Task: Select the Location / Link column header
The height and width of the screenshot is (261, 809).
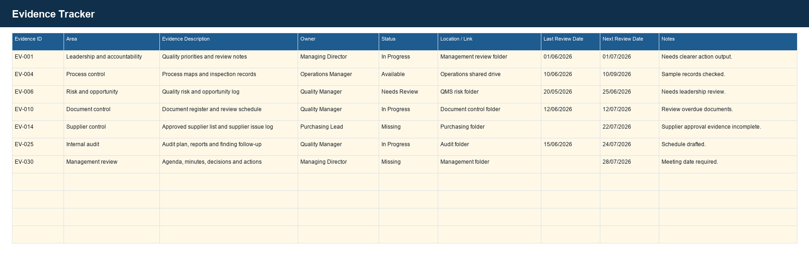Action: point(489,42)
